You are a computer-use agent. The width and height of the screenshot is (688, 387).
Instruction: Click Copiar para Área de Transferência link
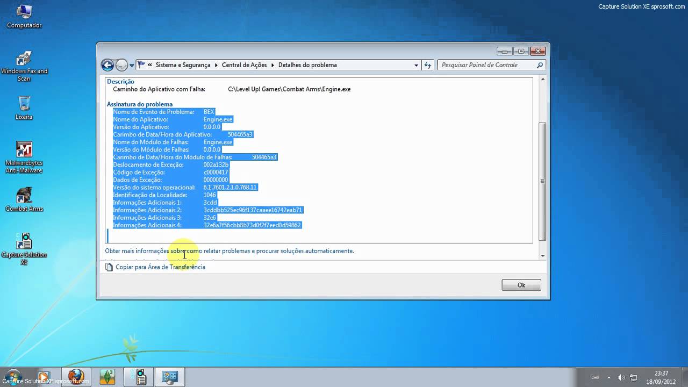click(x=160, y=267)
